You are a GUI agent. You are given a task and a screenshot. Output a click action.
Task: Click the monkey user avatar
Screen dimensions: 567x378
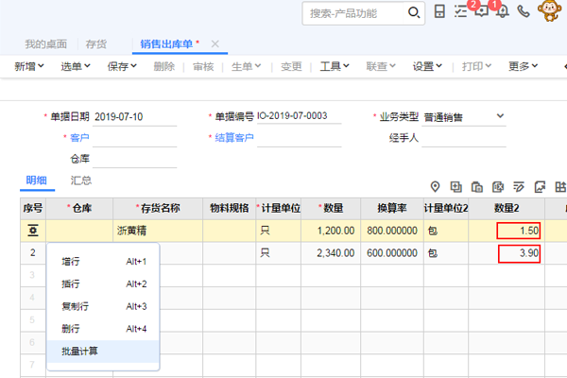tap(551, 11)
